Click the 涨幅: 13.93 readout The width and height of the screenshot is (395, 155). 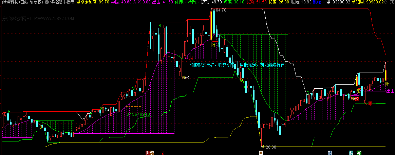301,2
